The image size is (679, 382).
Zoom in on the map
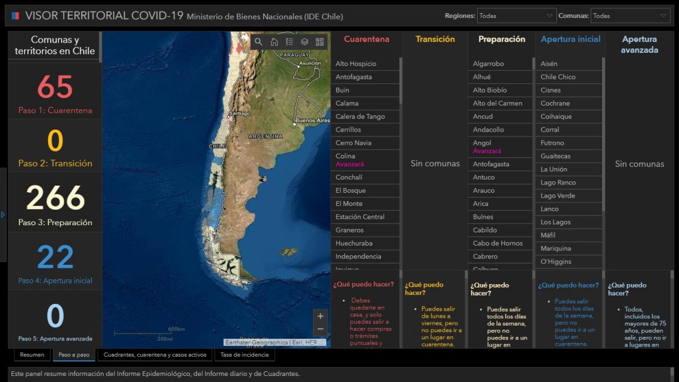(320, 316)
